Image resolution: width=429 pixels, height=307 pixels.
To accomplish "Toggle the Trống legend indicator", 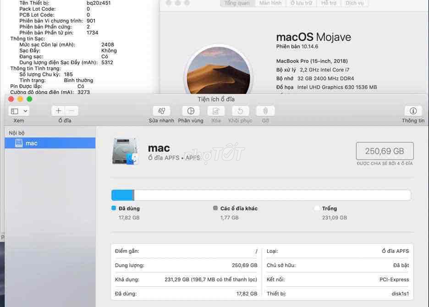I will click(x=316, y=208).
